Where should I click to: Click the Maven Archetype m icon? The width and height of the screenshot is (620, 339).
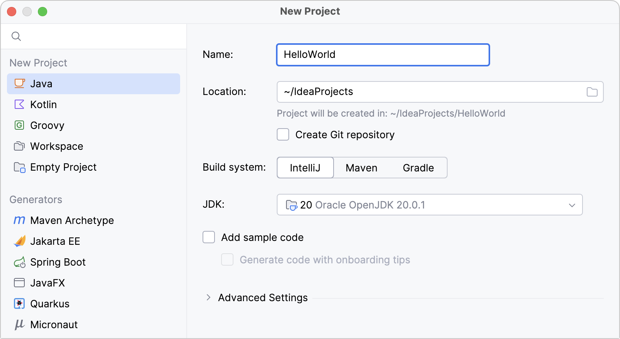tap(19, 220)
